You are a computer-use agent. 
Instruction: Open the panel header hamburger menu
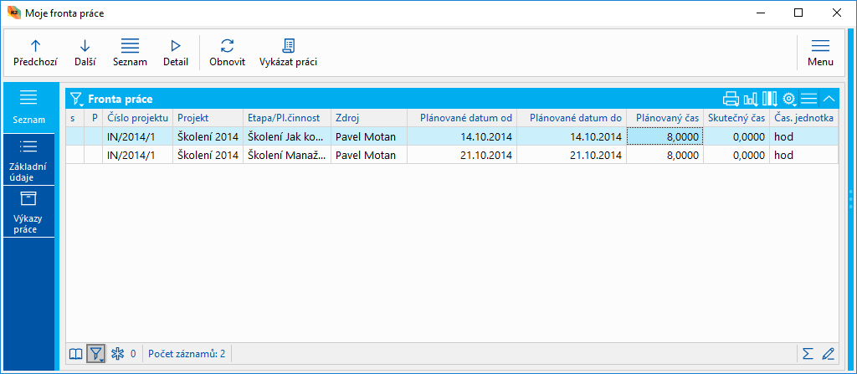(x=808, y=99)
